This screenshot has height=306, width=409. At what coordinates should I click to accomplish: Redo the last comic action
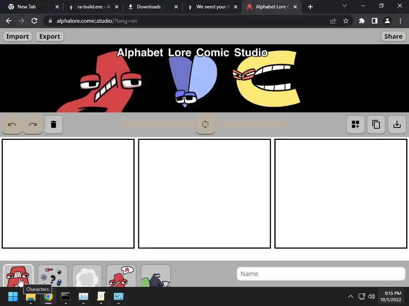(x=33, y=125)
